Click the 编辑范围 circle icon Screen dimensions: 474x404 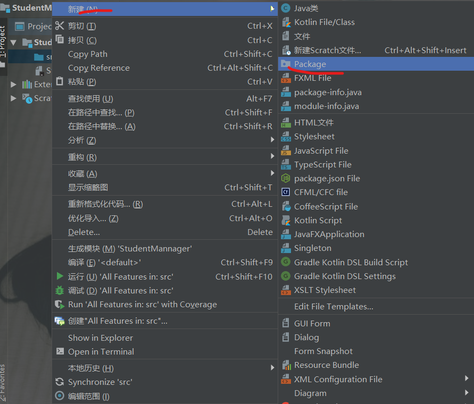coord(60,395)
